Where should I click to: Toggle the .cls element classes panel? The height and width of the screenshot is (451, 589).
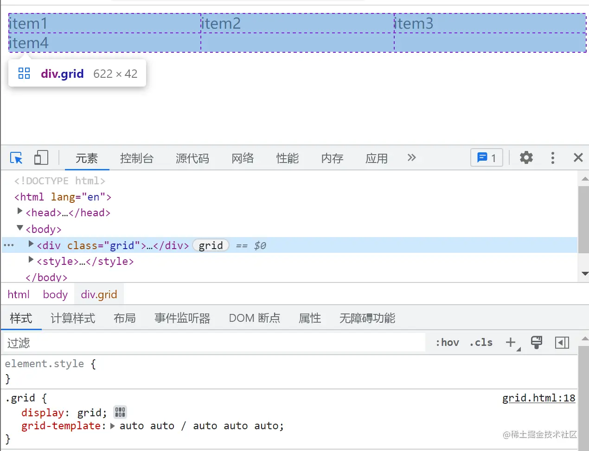(481, 342)
